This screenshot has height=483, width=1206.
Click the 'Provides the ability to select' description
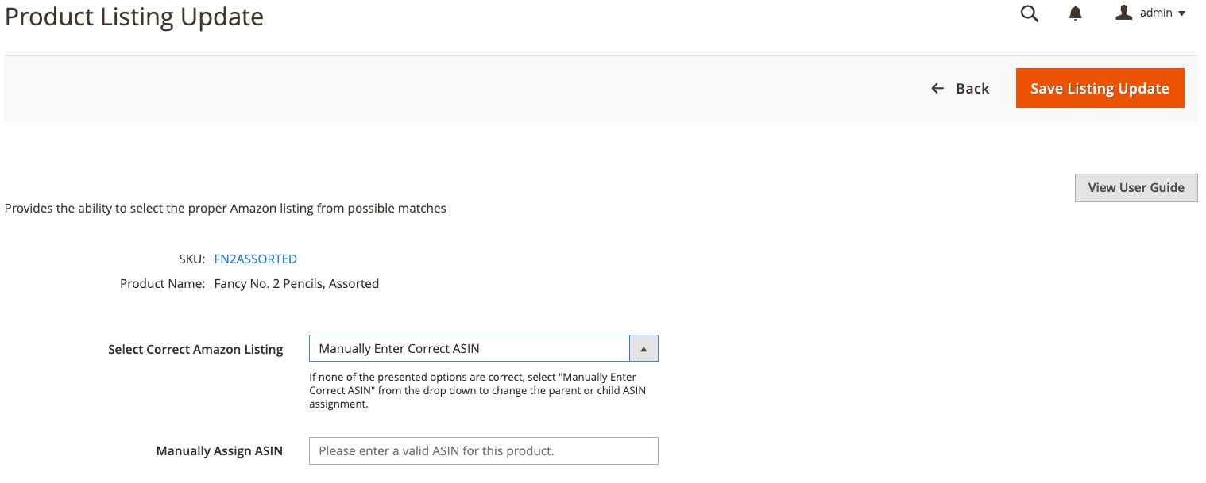[226, 209]
